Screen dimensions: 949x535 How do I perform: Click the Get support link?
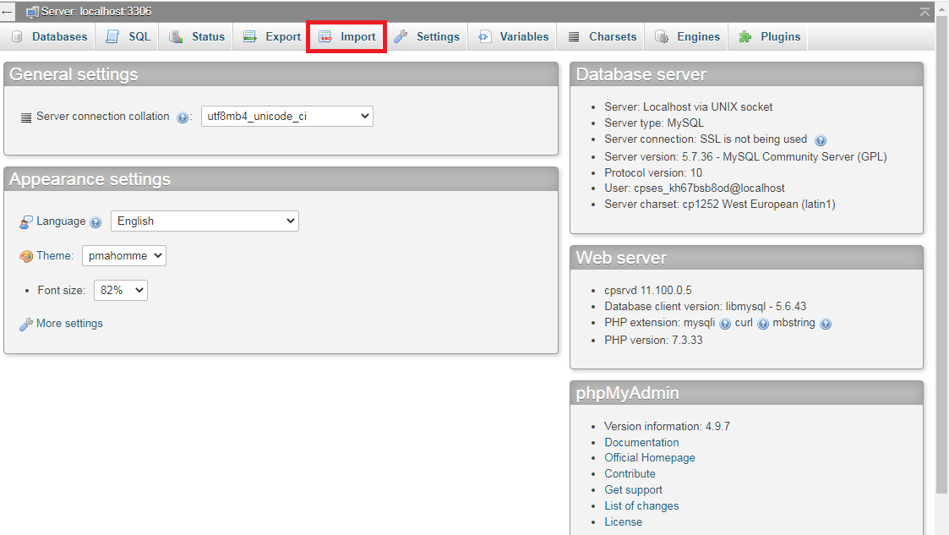(633, 489)
